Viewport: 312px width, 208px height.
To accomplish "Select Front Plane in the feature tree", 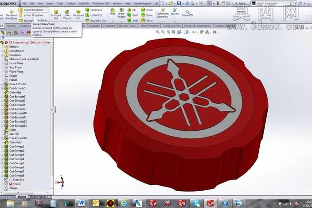I will pos(16,63).
